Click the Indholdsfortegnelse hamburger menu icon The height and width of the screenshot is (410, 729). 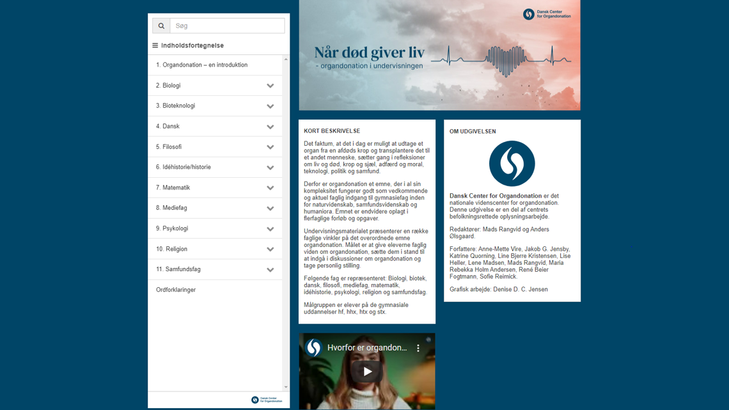(x=155, y=45)
